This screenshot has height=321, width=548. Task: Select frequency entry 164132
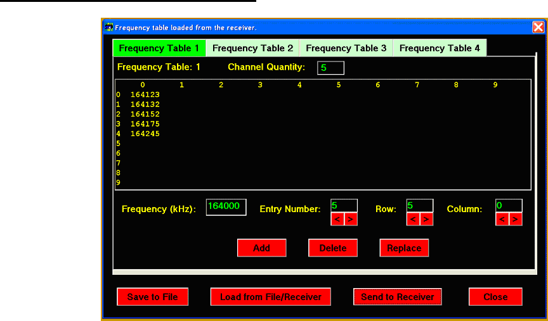click(x=145, y=104)
